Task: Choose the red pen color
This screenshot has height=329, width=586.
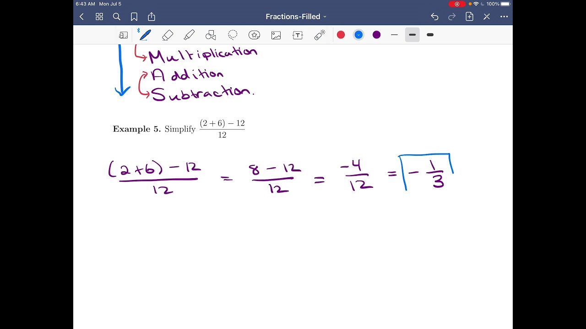Action: coord(341,35)
